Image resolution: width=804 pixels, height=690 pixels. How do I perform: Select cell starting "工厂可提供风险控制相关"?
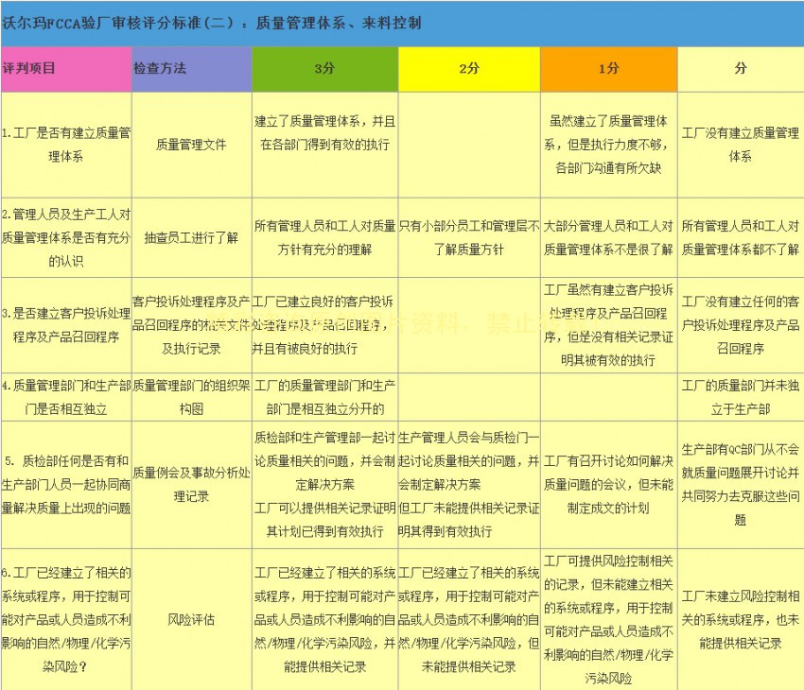pyautogui.click(x=608, y=620)
